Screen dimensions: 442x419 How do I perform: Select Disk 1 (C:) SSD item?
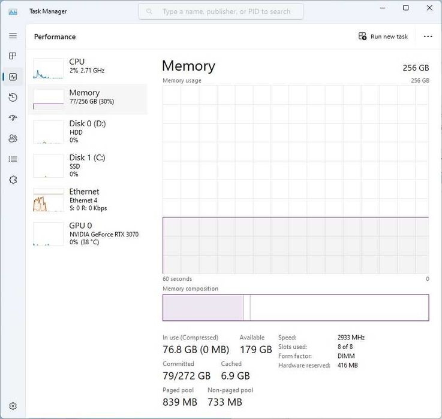coord(88,165)
